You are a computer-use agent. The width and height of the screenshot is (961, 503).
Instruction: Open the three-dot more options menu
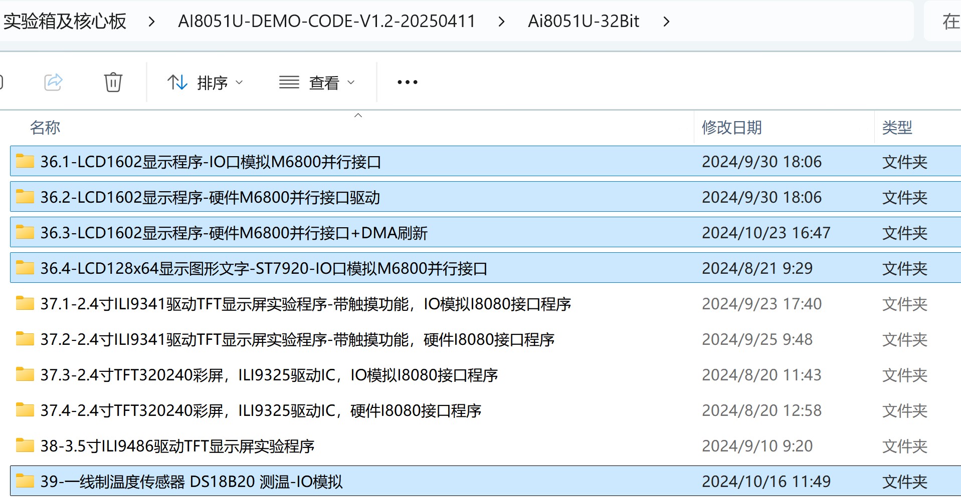(407, 82)
